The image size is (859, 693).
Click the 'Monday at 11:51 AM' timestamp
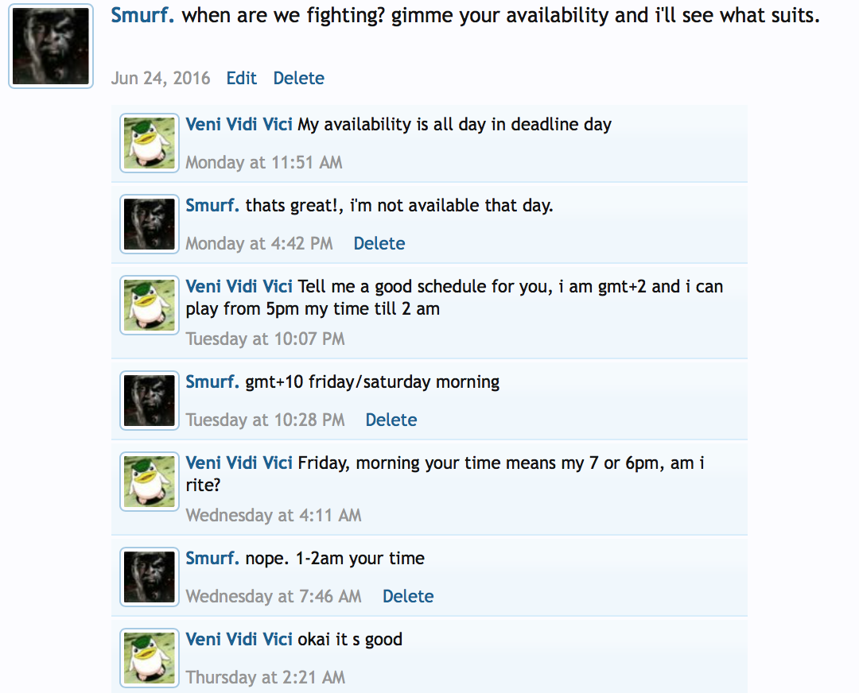[x=264, y=162]
